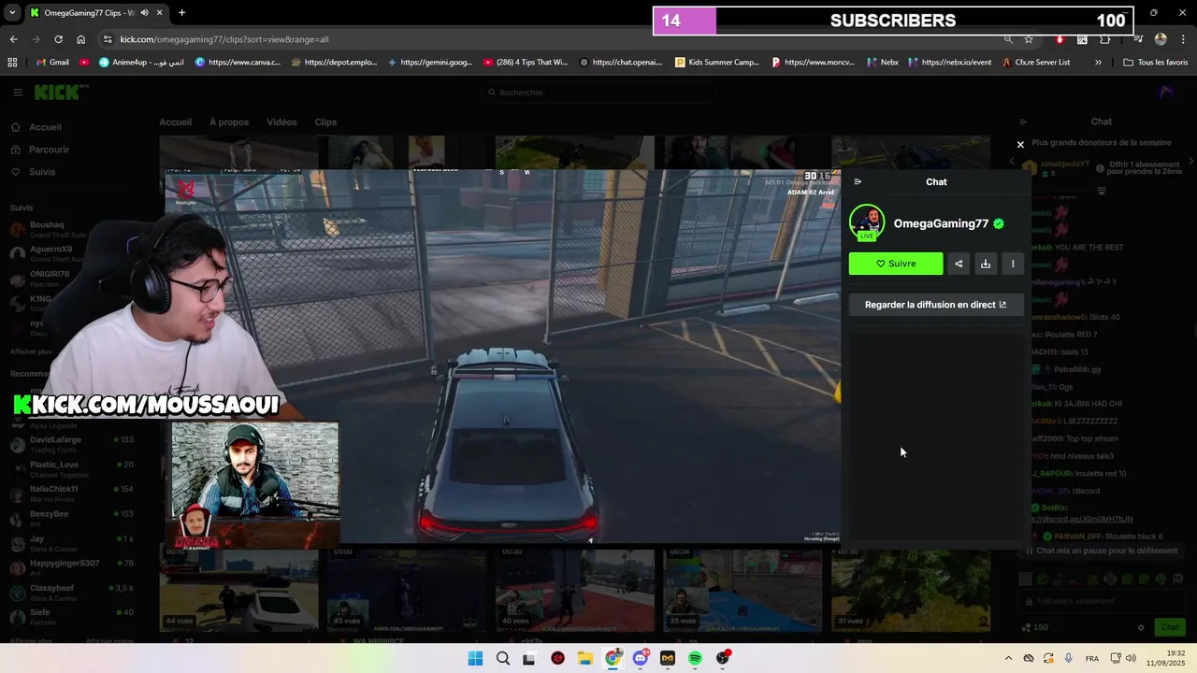Open Kids Summer Camp bookmark
The width and height of the screenshot is (1197, 673).
point(717,63)
